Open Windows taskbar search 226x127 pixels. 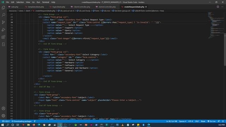click(8, 125)
